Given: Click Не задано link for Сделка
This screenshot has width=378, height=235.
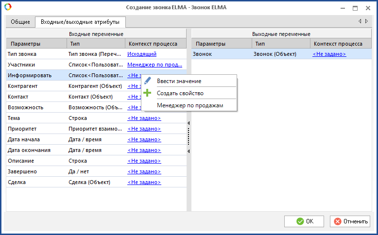Looking at the screenshot, I should 144,182.
